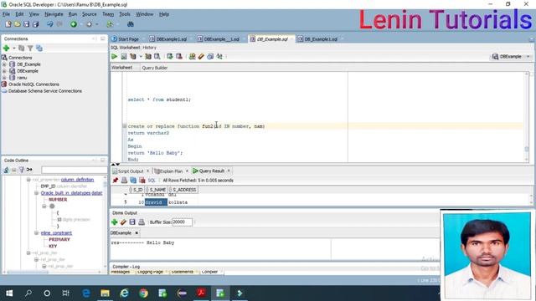Click the first icon in Code Outline toolbar
Viewport: 536px width, 301px height.
6,170
